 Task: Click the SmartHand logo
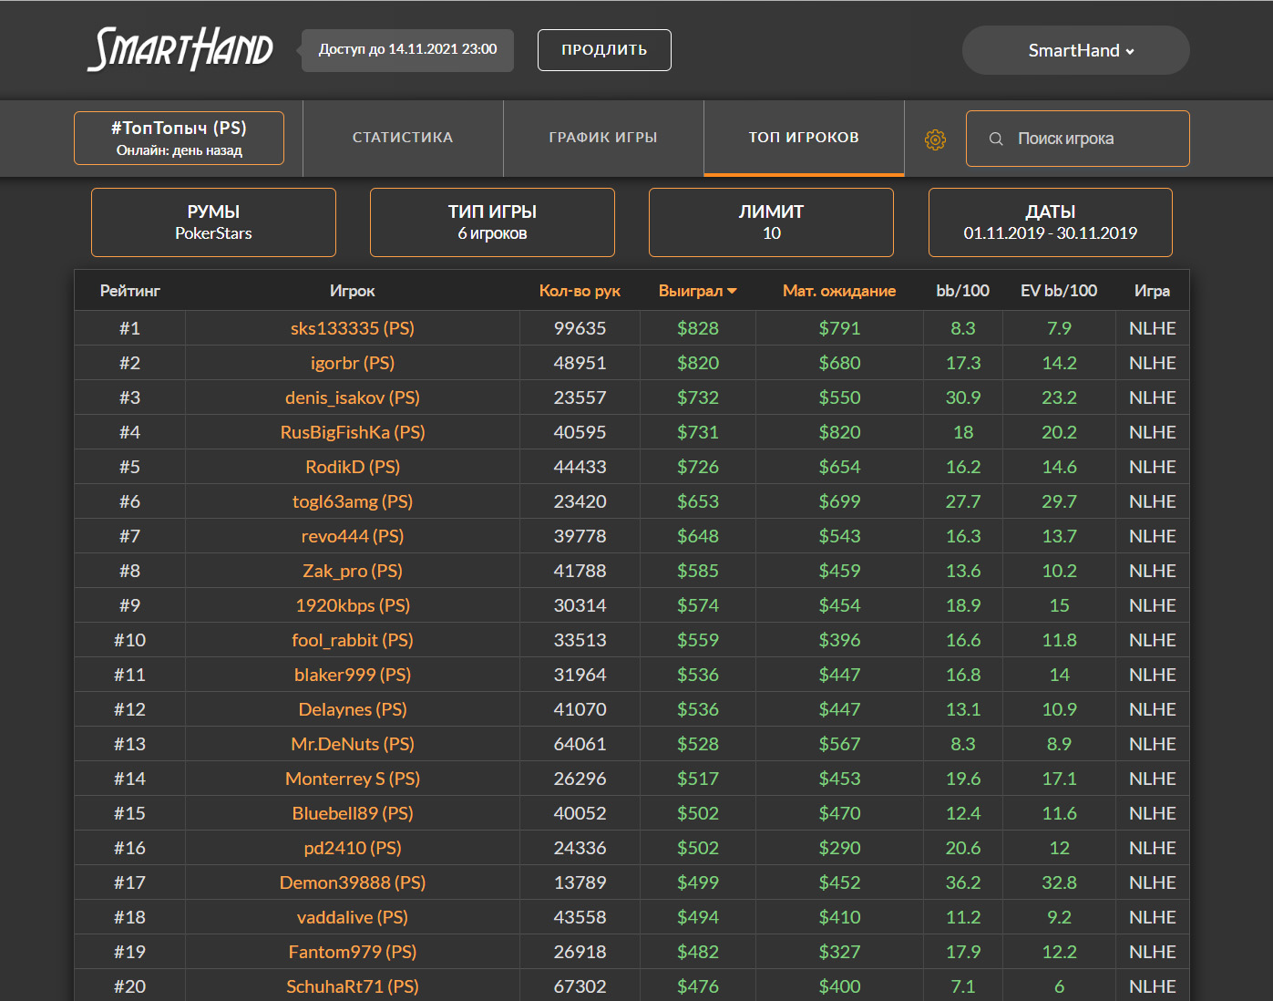pos(180,49)
